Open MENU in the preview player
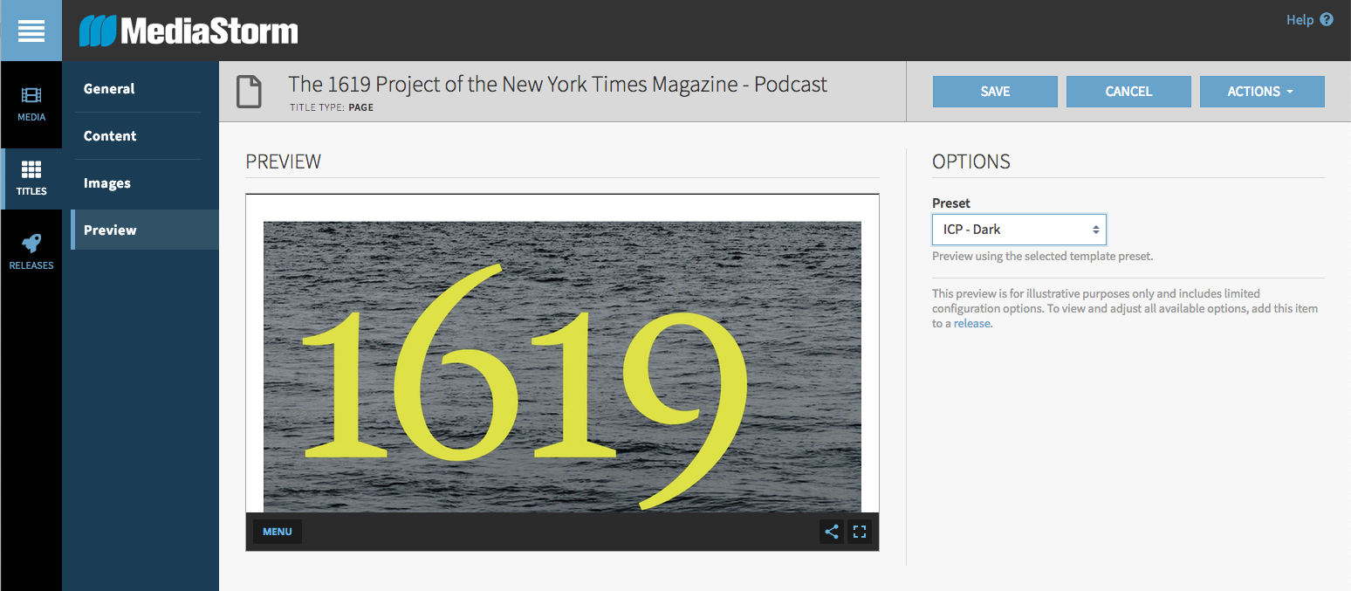 pyautogui.click(x=278, y=532)
